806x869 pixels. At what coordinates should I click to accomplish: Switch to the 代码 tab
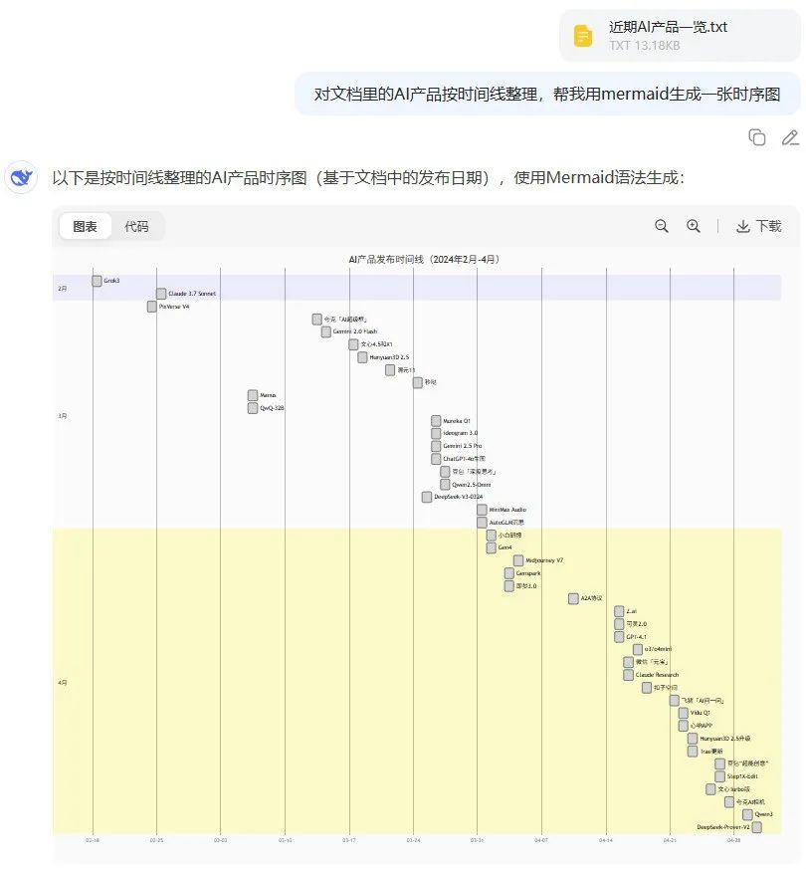pos(136,226)
